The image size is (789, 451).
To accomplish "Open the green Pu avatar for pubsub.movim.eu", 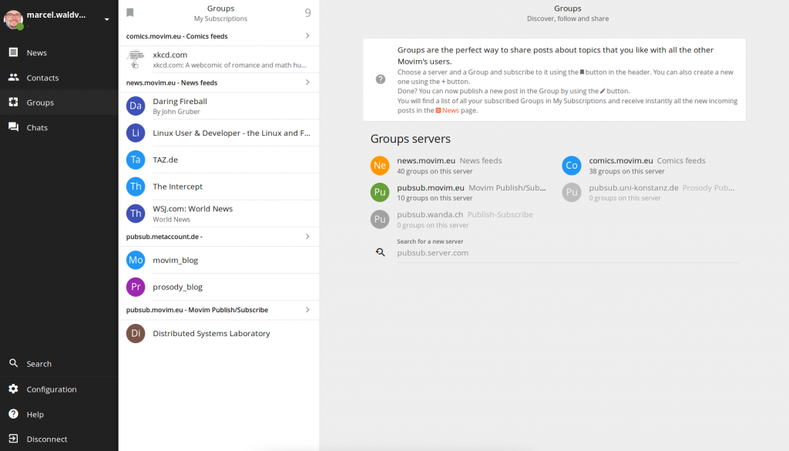I will [380, 192].
